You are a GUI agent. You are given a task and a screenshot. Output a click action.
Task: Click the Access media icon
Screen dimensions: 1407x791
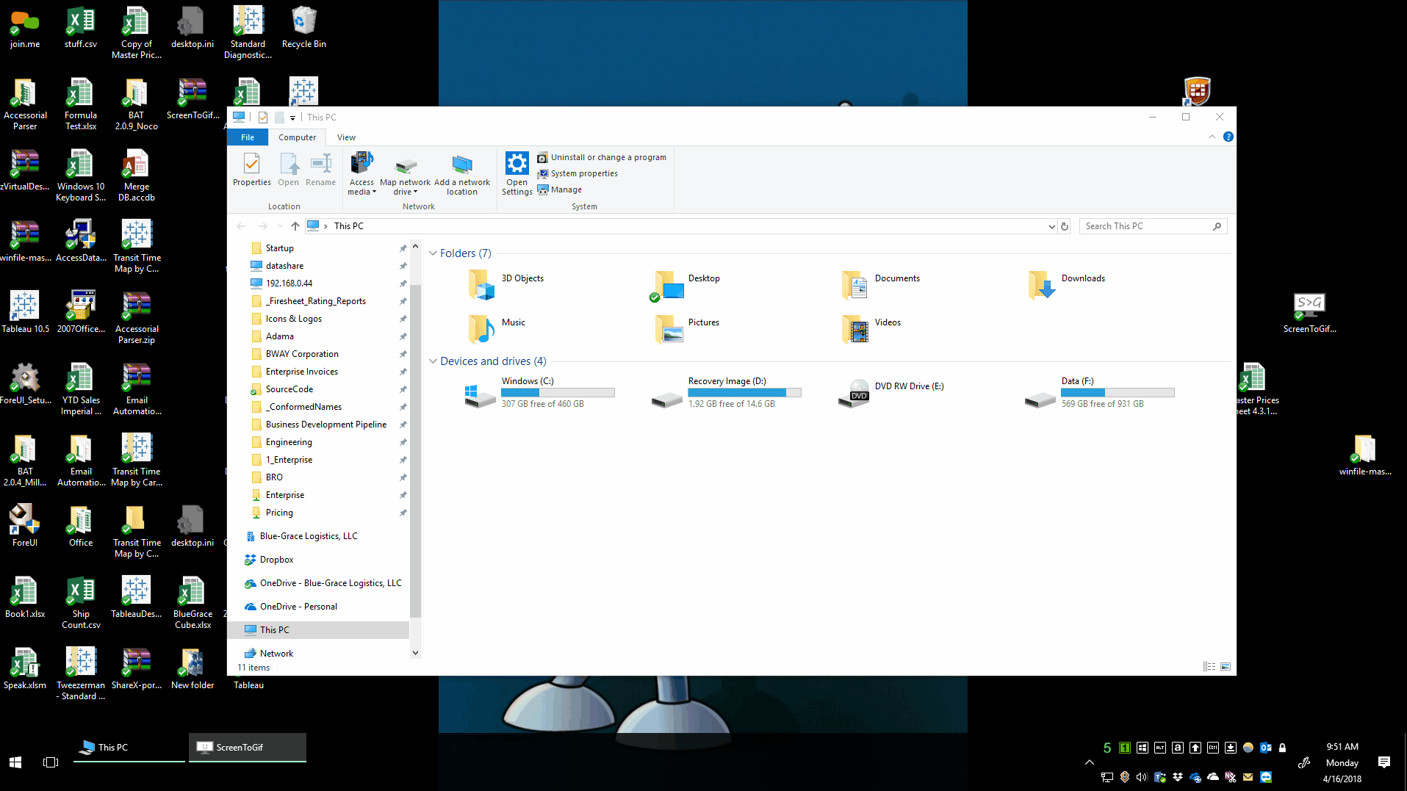[x=361, y=171]
